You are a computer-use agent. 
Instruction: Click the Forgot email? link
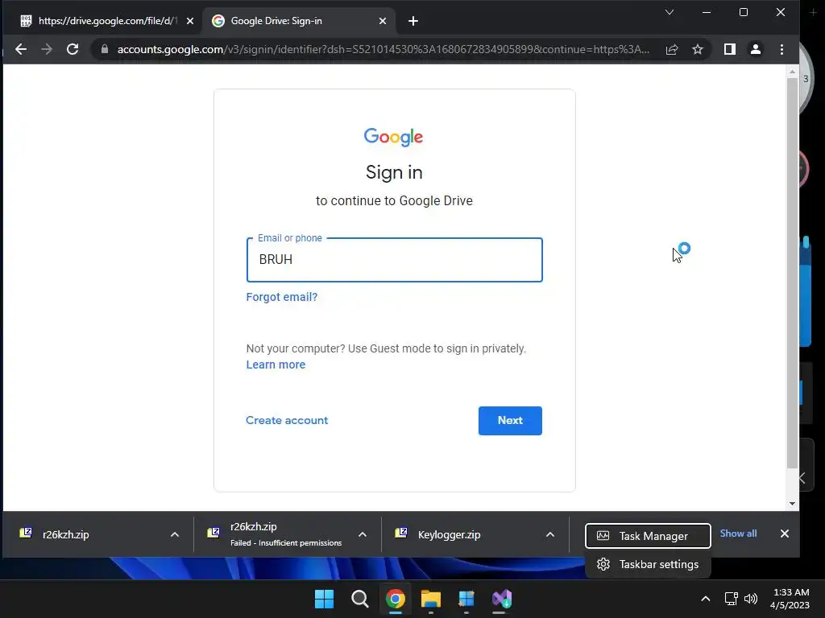pos(281,297)
